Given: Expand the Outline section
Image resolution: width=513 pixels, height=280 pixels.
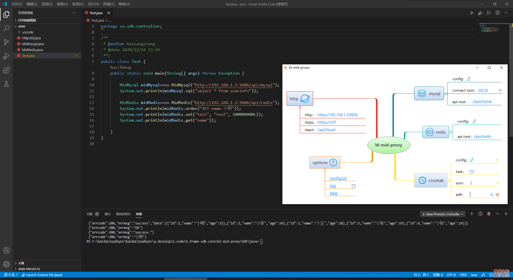Looking at the screenshot, I should pos(47,263).
